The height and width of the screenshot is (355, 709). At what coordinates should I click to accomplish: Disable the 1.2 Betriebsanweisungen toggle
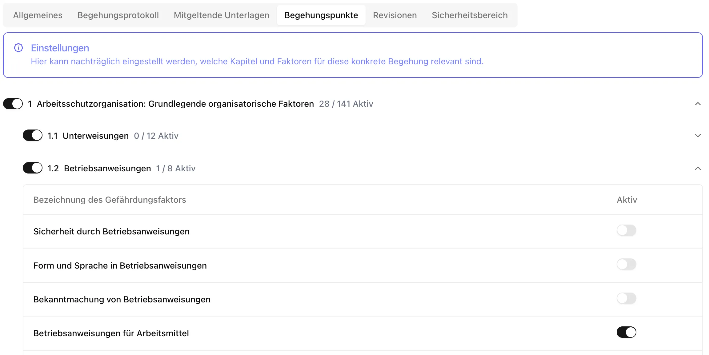[33, 168]
